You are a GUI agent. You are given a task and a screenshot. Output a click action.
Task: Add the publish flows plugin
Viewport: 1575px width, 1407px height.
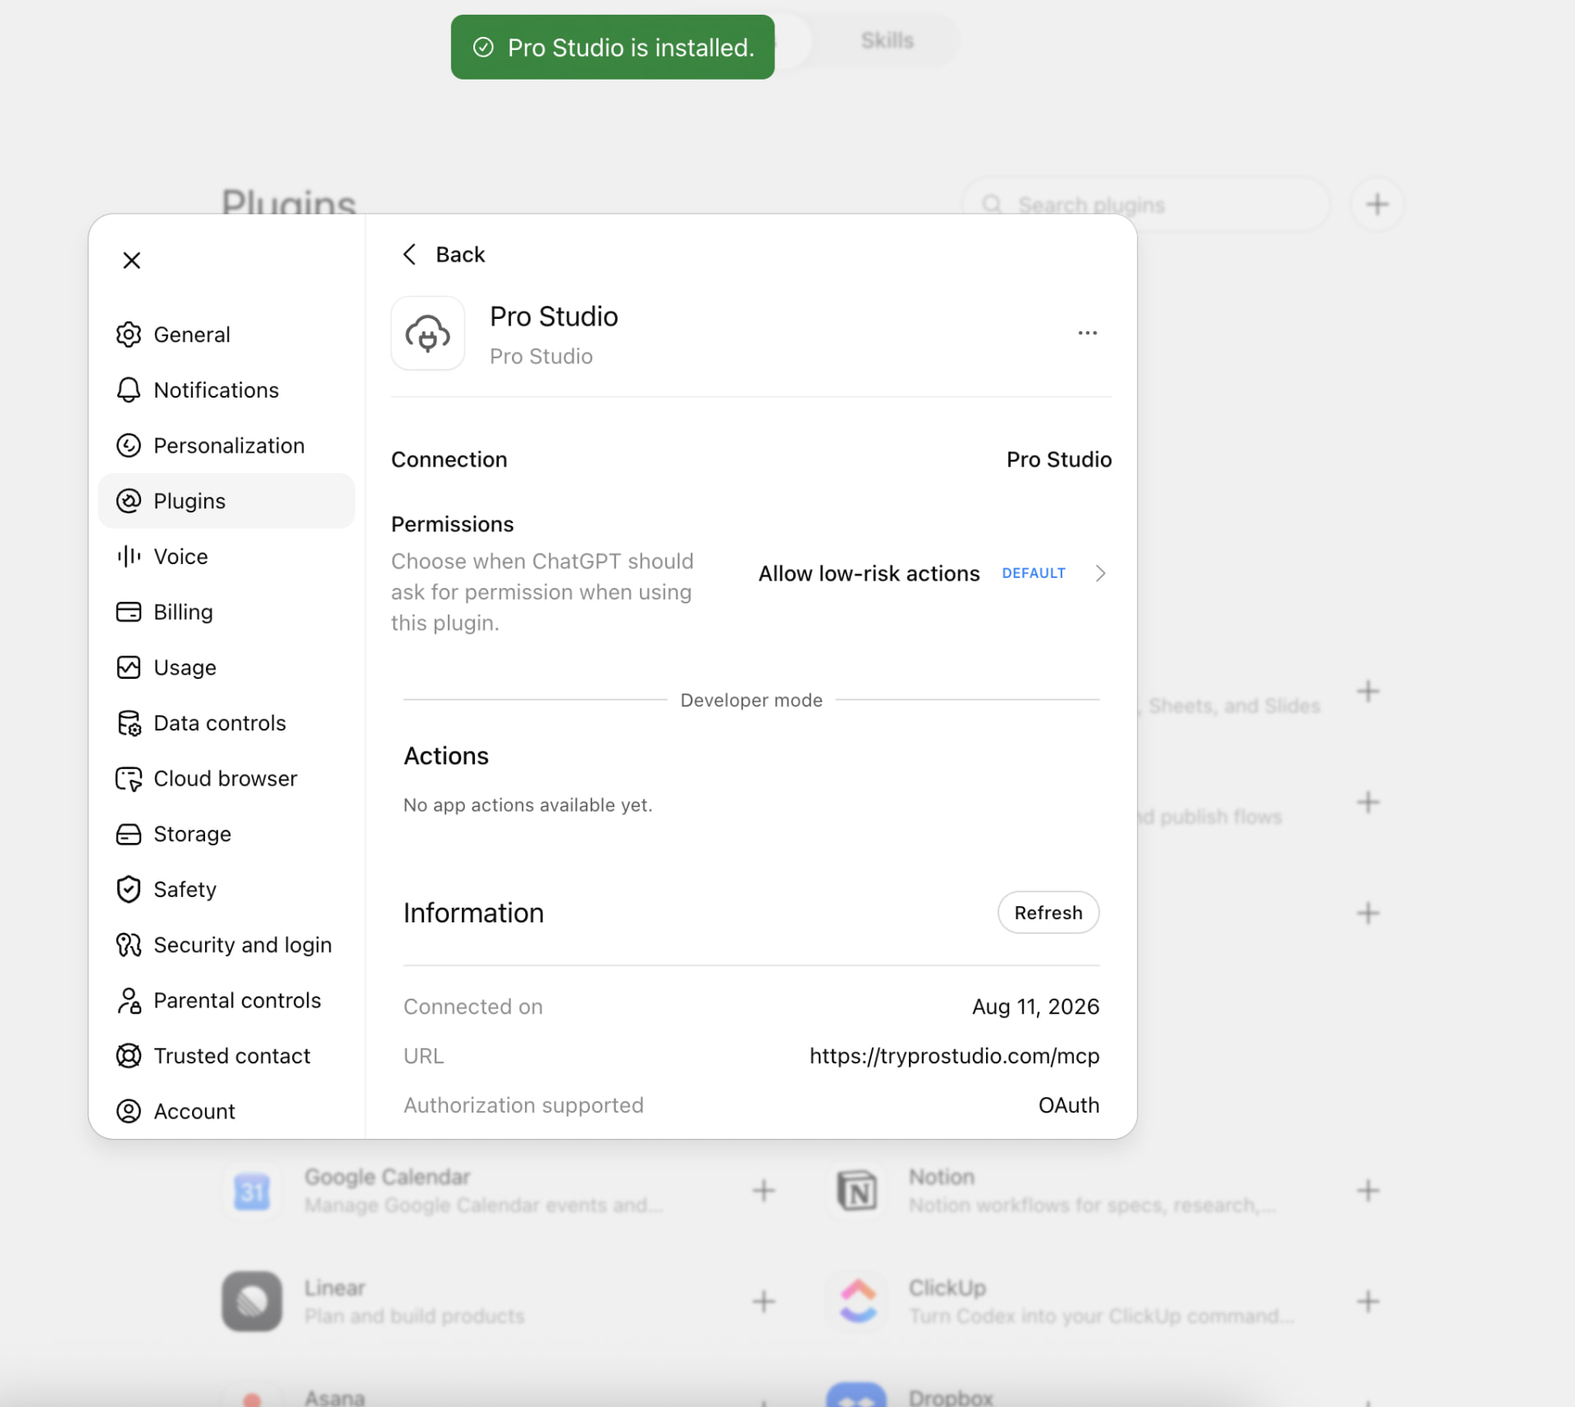click(1367, 802)
